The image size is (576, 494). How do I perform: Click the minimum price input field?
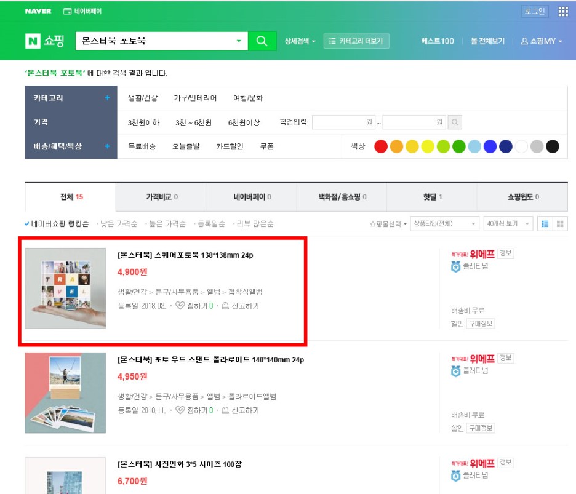coord(343,122)
